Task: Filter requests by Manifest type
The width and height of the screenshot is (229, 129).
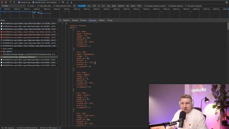Action: [x=121, y=6]
